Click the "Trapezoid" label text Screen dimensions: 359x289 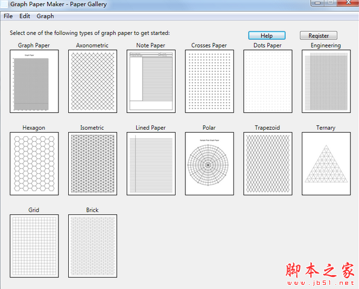pyautogui.click(x=267, y=128)
